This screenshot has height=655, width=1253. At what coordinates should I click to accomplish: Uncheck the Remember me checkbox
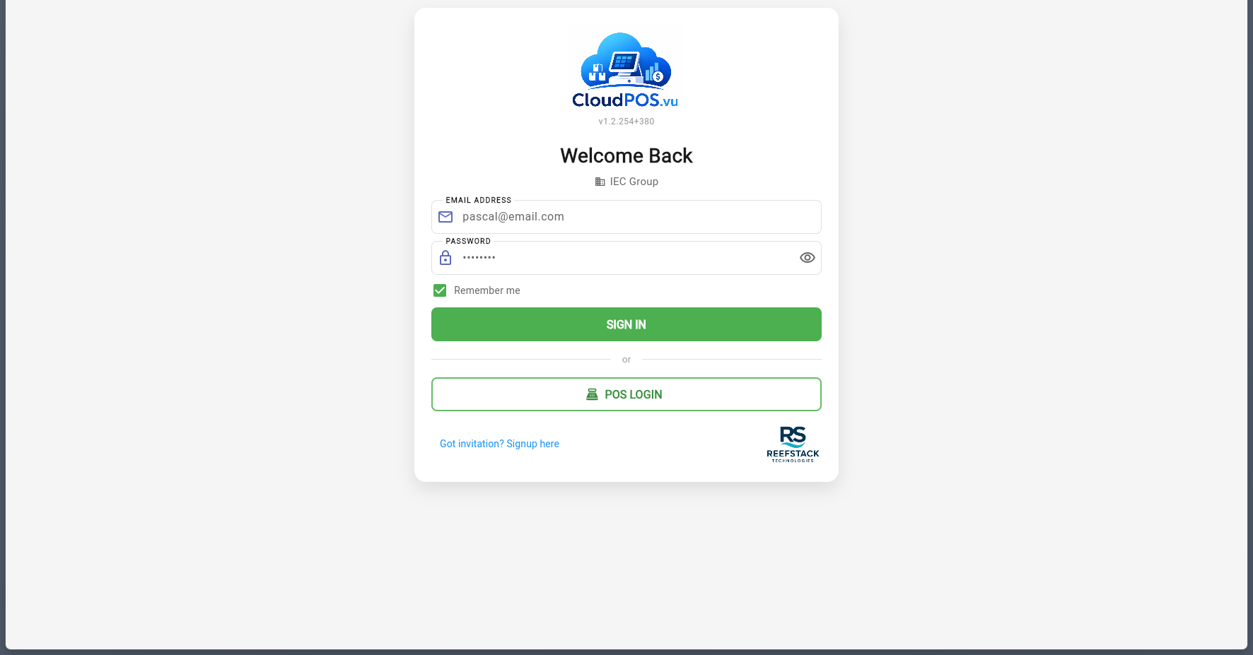440,290
